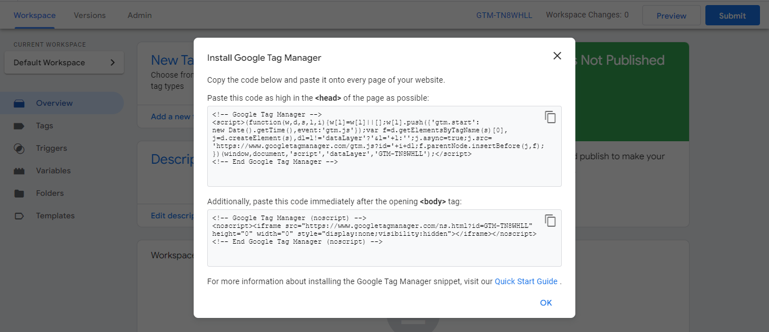
Task: Click the Workspace Changes: 0 text
Action: (x=587, y=15)
